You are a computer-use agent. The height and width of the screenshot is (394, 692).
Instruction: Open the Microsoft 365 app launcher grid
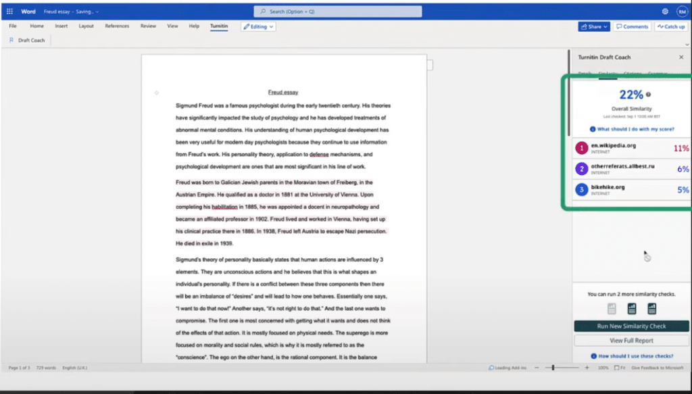[x=9, y=10]
